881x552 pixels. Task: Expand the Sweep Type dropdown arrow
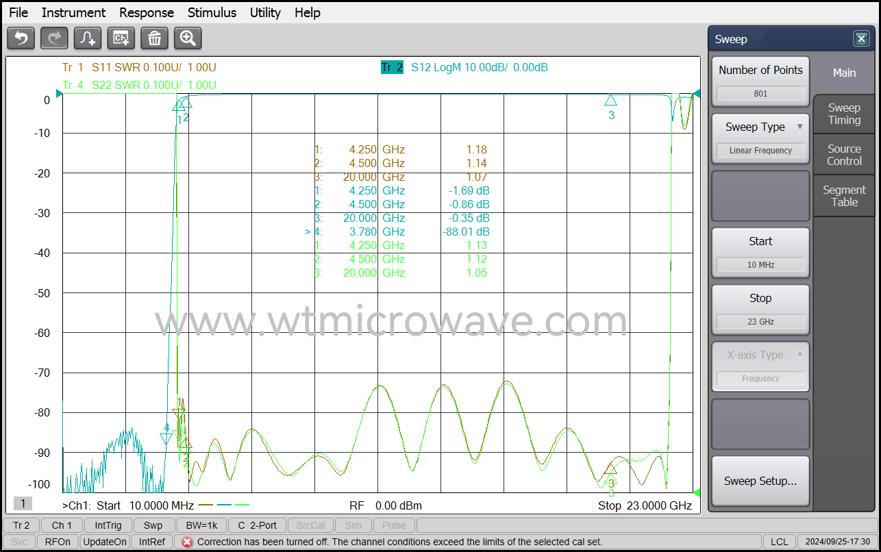tap(799, 127)
